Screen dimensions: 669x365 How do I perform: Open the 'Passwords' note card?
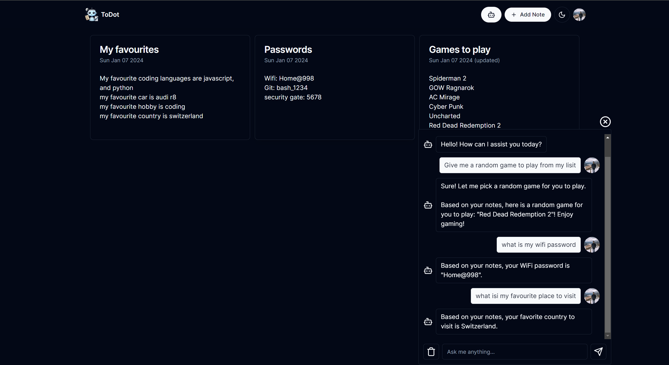[334, 87]
